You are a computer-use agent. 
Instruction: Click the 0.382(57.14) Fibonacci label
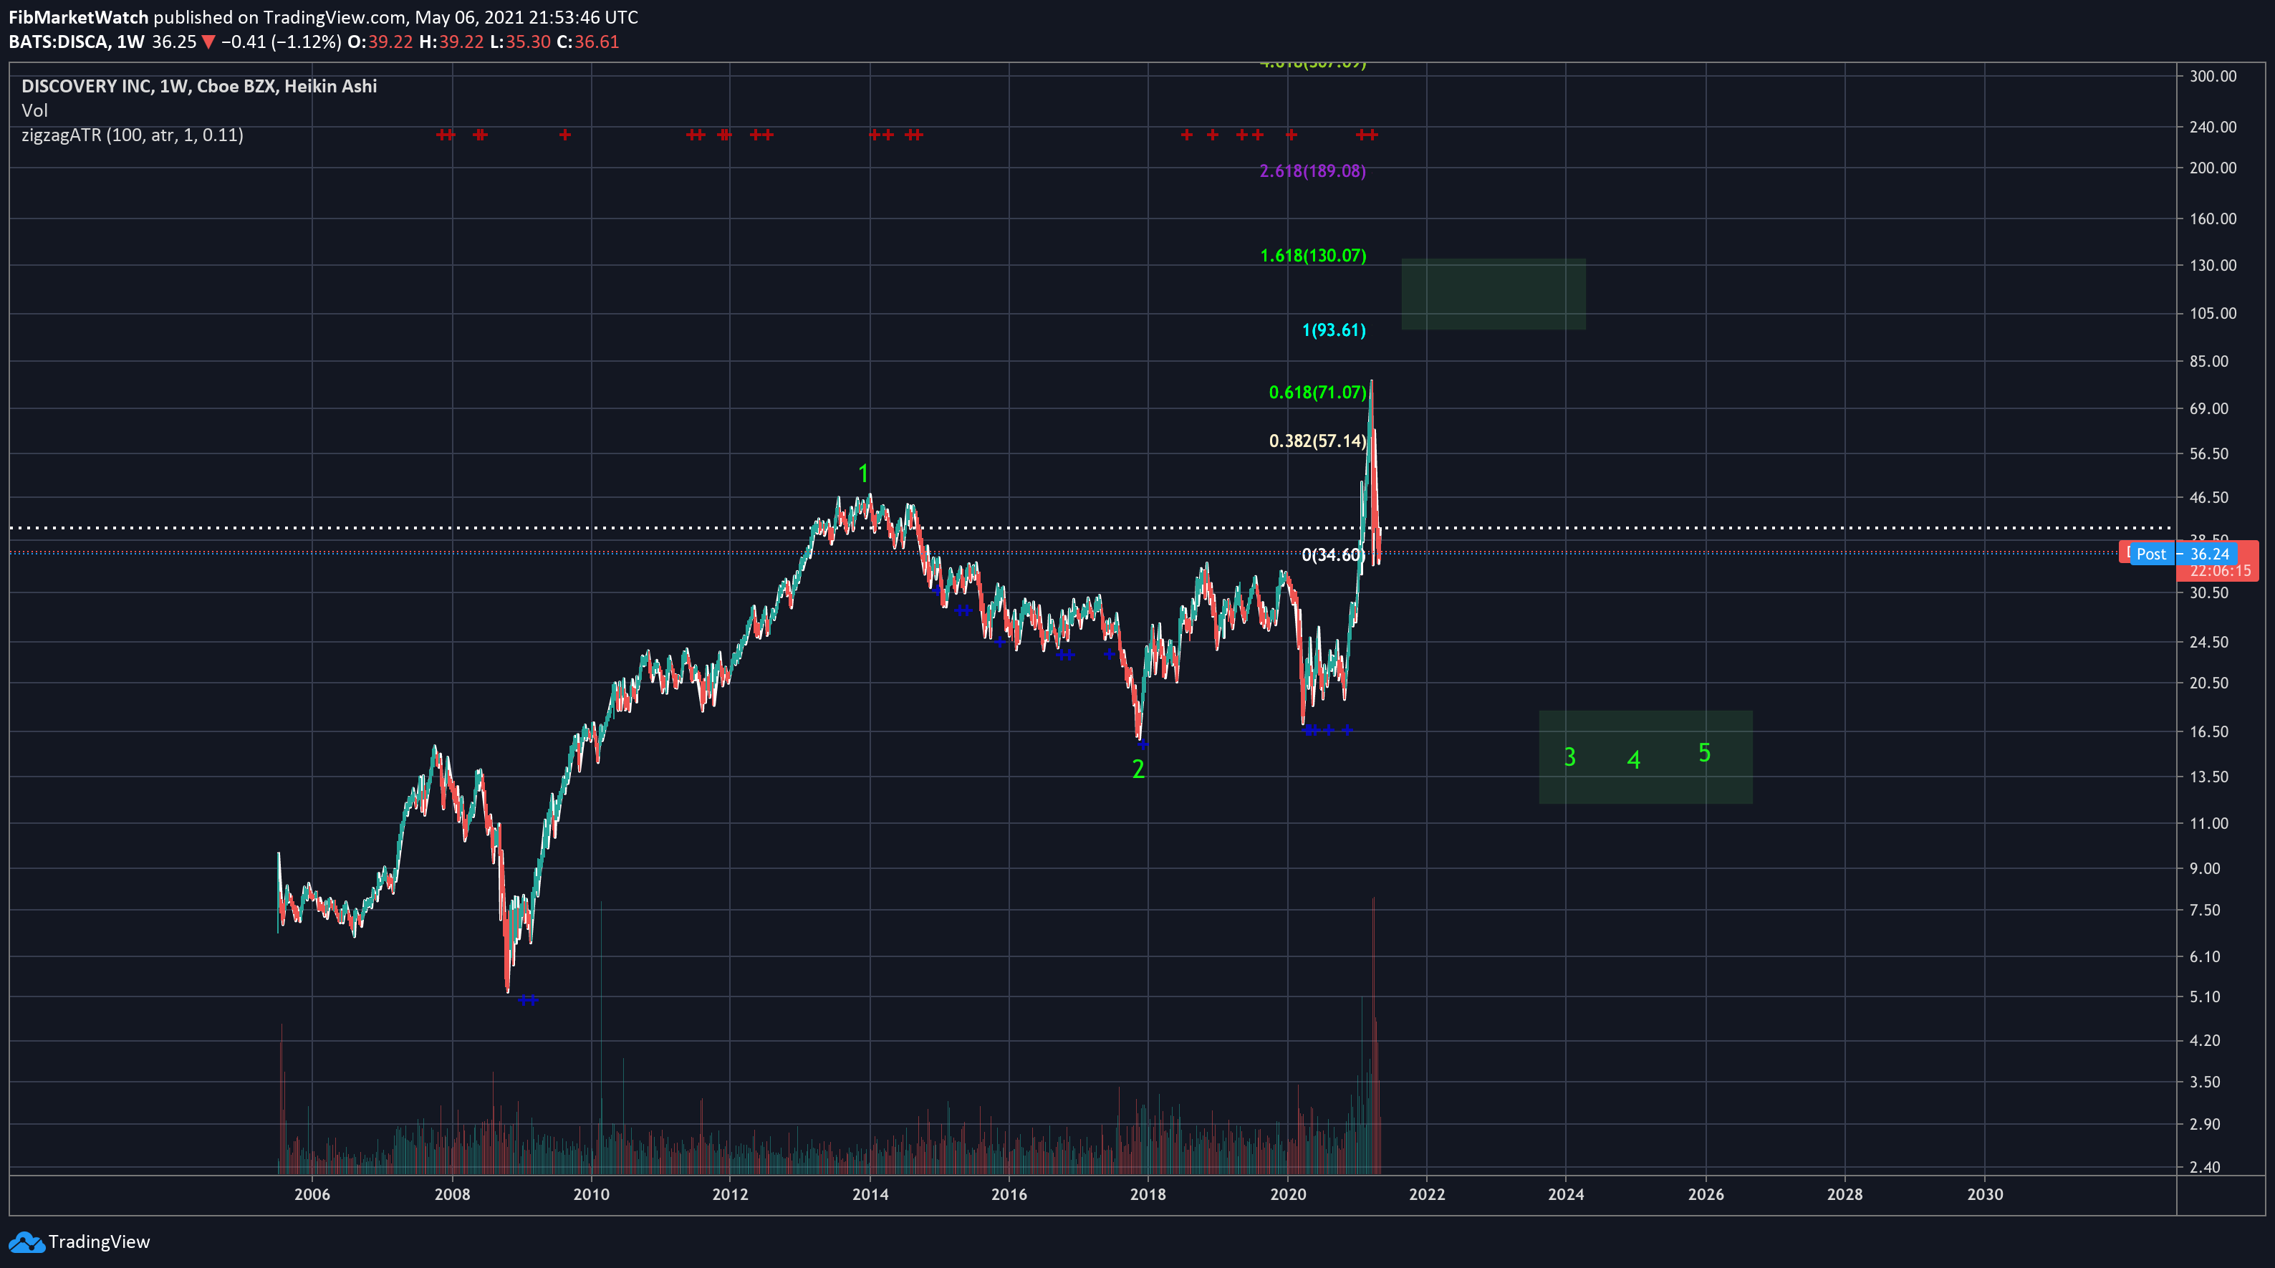[x=1317, y=441]
